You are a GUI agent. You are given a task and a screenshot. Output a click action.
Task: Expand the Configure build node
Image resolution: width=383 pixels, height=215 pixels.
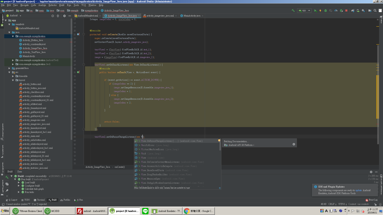pyautogui.click(x=19, y=186)
